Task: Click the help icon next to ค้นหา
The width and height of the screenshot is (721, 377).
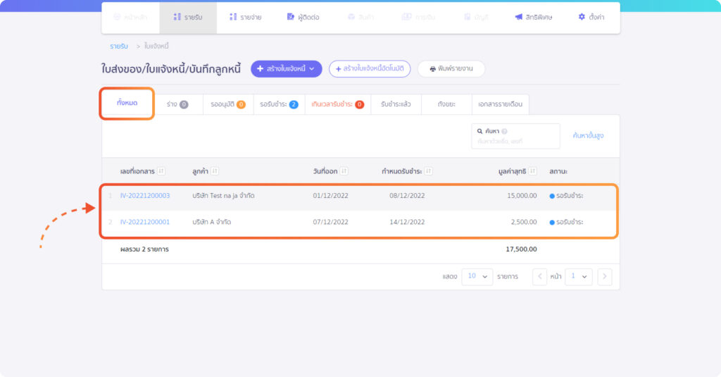Action: 505,132
